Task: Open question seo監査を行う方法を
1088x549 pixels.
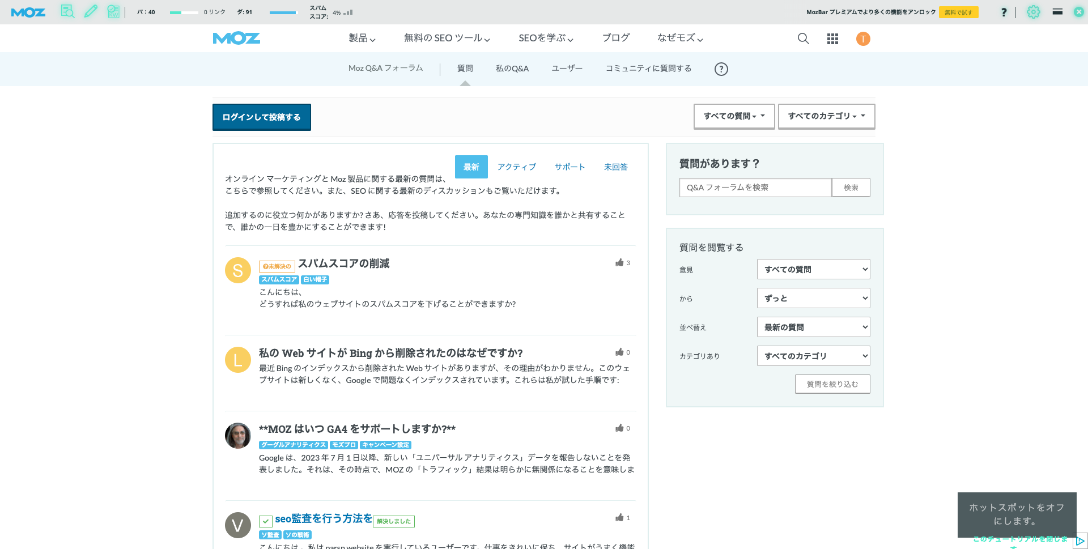Action: (324, 518)
